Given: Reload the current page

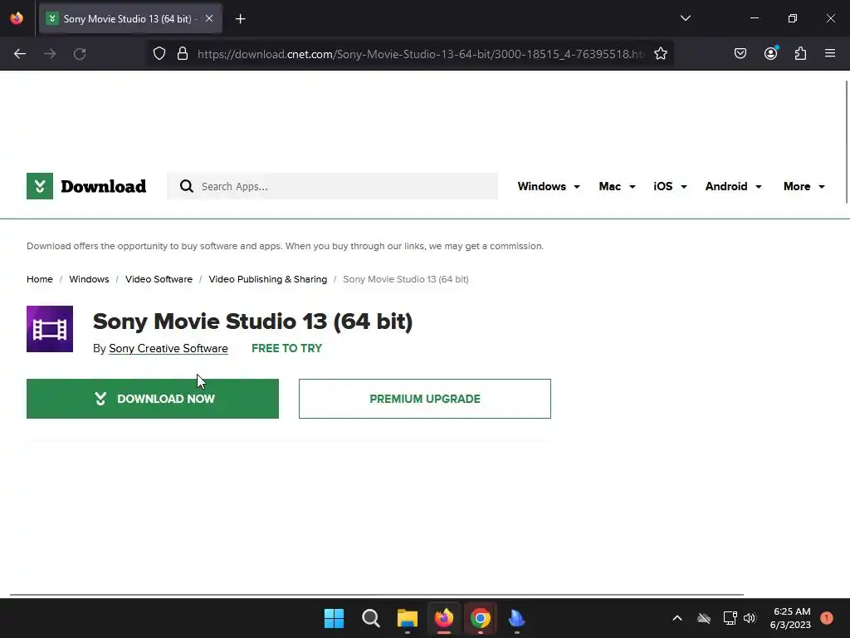Looking at the screenshot, I should [80, 54].
